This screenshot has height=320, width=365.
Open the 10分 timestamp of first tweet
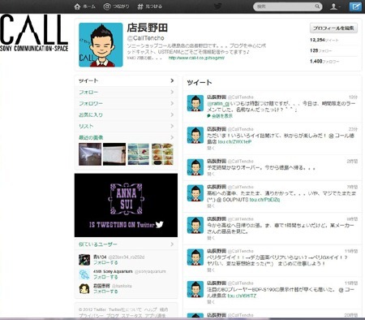tap(353, 97)
